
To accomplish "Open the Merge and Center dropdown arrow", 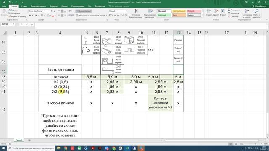I will (x=106, y=16).
